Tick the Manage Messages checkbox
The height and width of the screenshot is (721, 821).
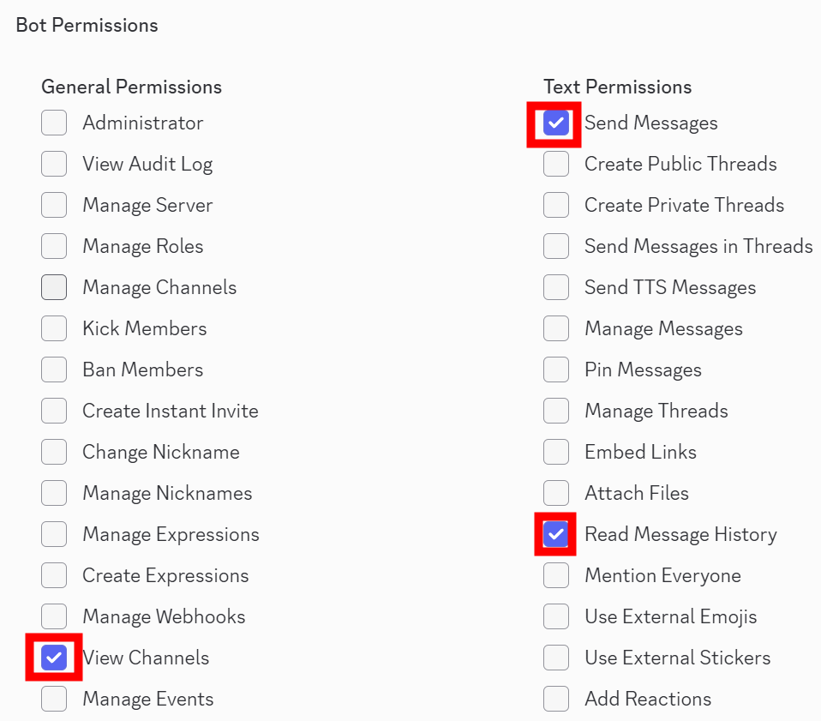tap(556, 329)
